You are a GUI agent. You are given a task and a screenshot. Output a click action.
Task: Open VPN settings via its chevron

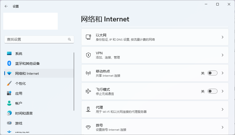[223, 55]
